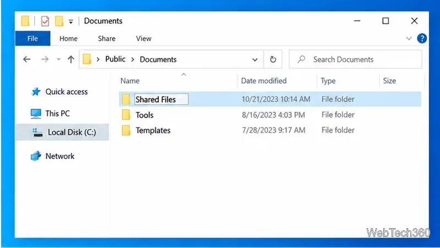The width and height of the screenshot is (440, 248).
Task: Select Quick access in navigation pane
Action: pyautogui.click(x=67, y=91)
